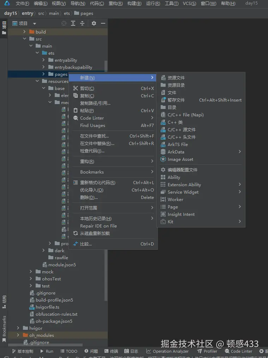Click the compare icon
268x358 pixels.
(76, 244)
